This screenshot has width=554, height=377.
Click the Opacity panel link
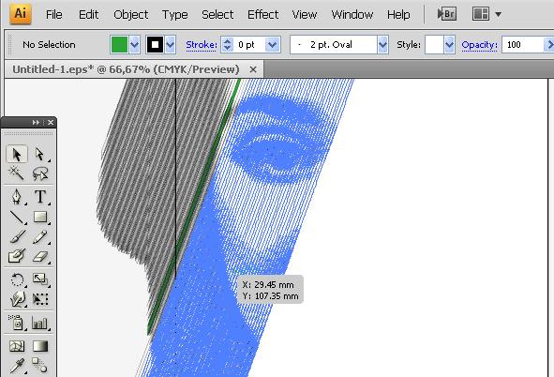coord(479,45)
